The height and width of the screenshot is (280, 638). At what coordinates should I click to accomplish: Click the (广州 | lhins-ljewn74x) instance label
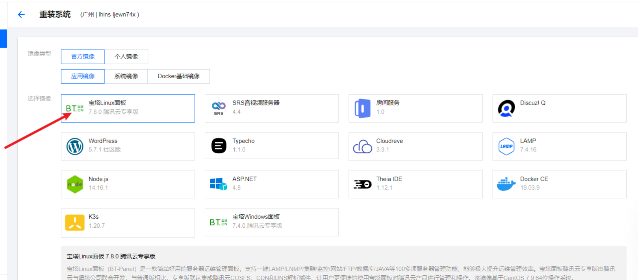(x=110, y=15)
